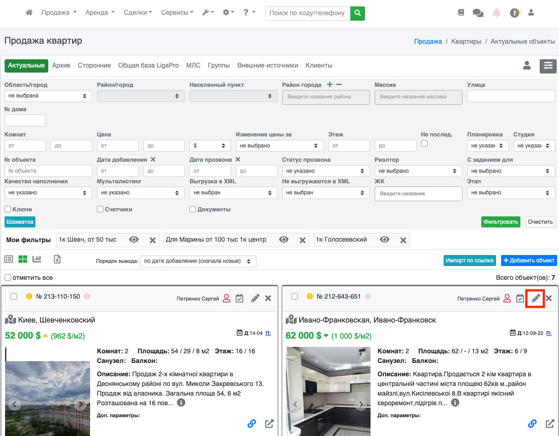Check the Документы checkbox
This screenshot has height=436, width=559.
[x=193, y=210]
